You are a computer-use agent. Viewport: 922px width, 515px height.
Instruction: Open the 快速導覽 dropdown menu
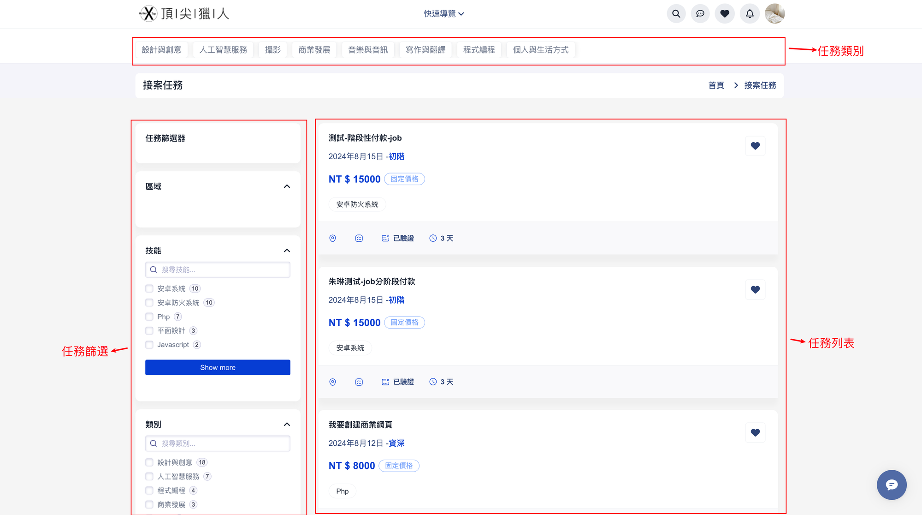[443, 14]
